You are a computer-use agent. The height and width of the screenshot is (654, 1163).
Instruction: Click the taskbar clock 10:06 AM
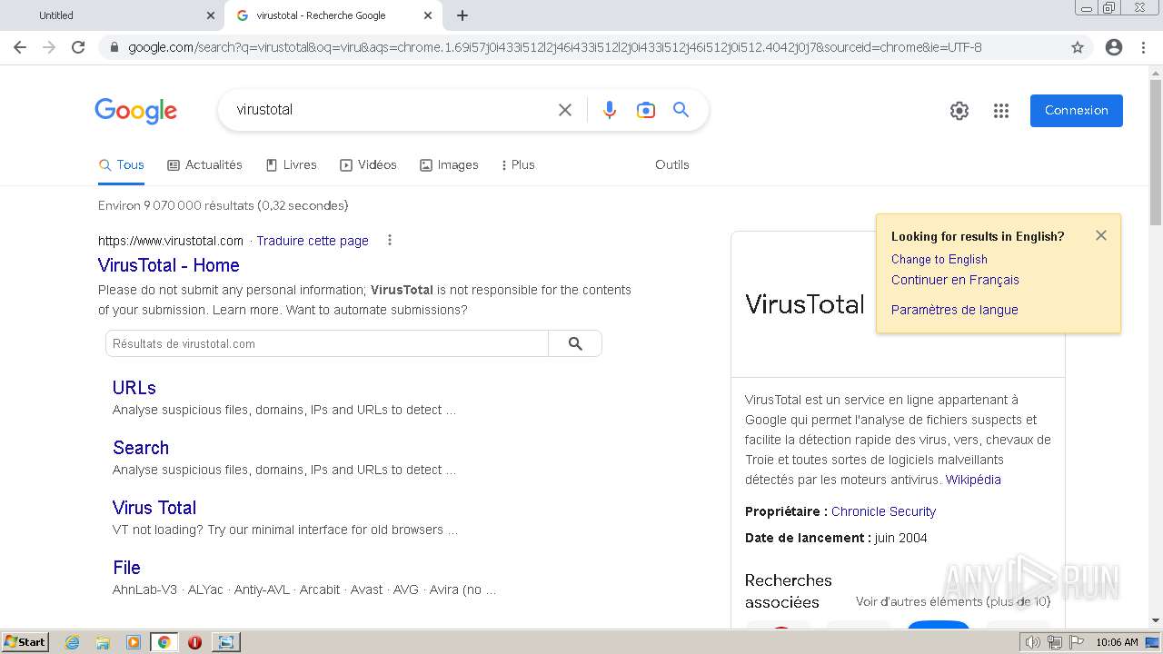pos(1117,642)
